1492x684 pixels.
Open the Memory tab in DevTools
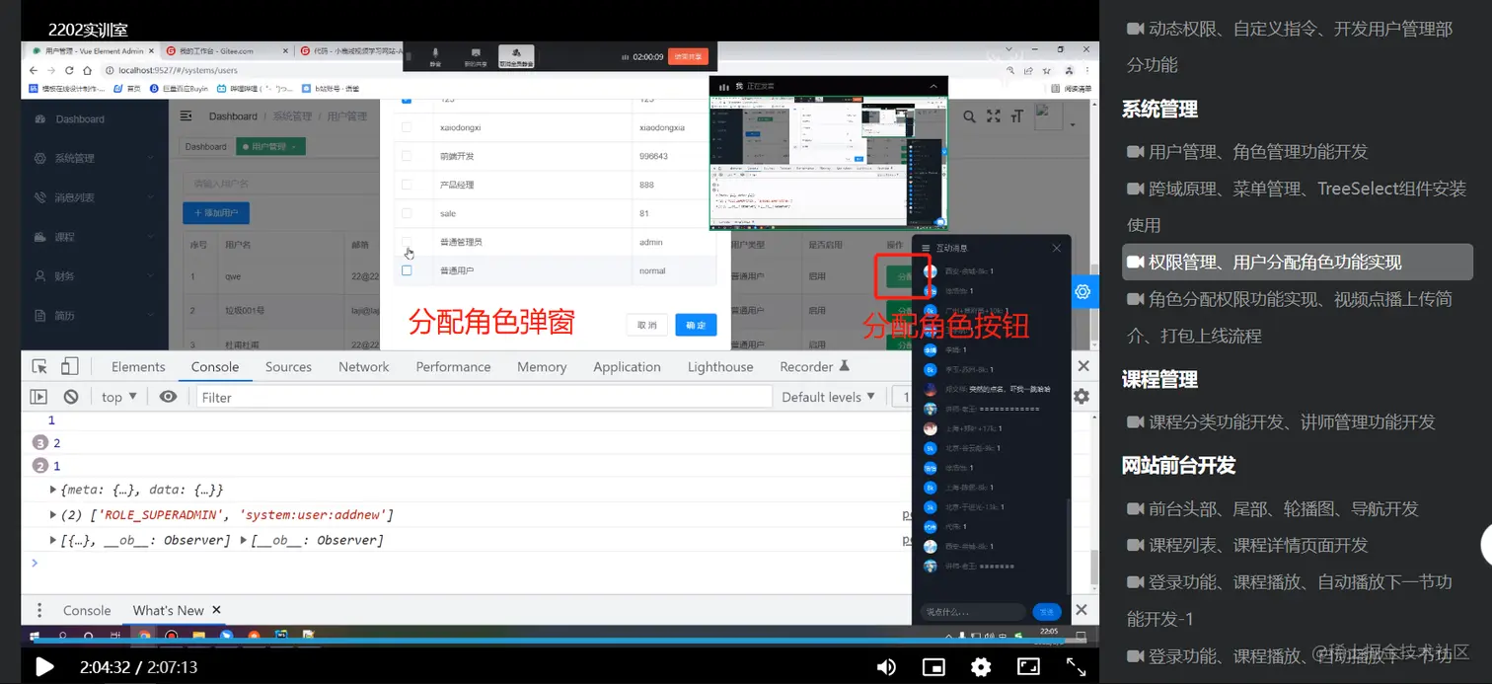click(542, 366)
